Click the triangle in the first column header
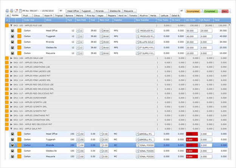Screen dimensions: 236x168 click(7, 20)
